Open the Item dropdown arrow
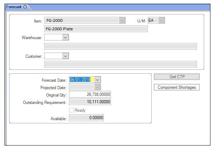 click(x=122, y=20)
